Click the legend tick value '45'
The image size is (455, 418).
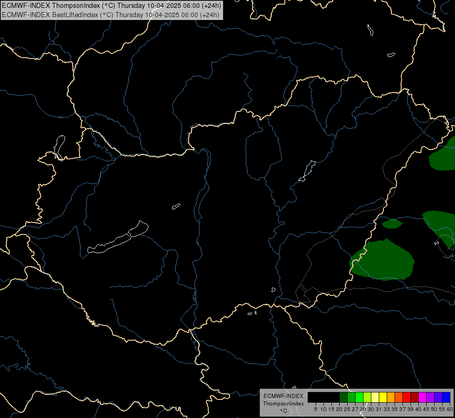tap(426, 409)
